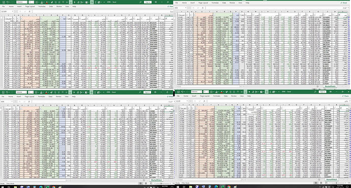The width and height of the screenshot is (351, 188).
Task: Open Review tab in bottom-left Excel window
Action: [x=58, y=97]
